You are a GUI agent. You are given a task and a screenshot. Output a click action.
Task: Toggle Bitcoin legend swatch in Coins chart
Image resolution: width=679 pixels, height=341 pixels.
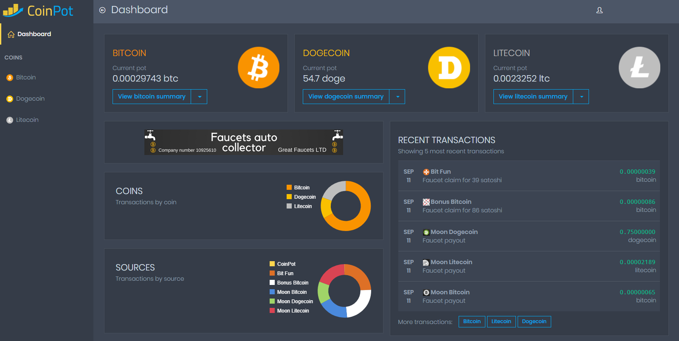coord(289,187)
